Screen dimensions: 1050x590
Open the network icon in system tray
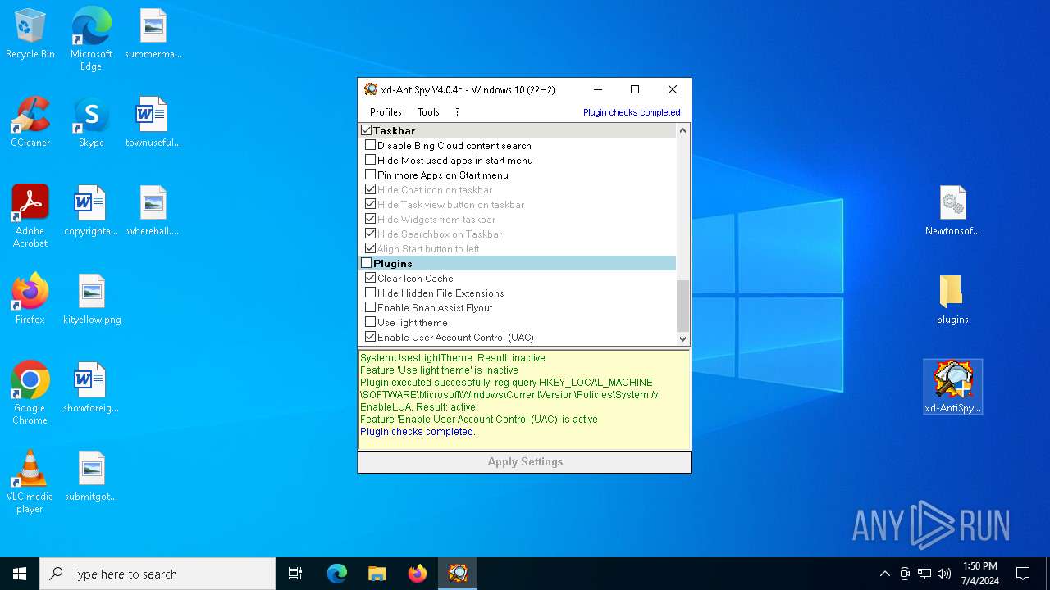click(x=924, y=574)
